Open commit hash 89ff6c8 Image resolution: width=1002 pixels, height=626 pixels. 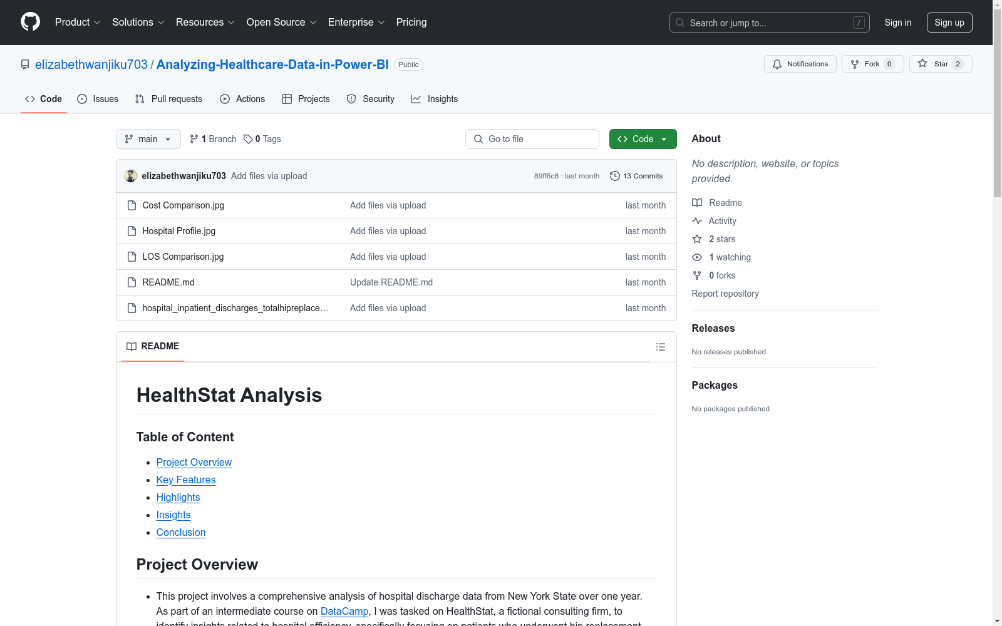coord(546,176)
